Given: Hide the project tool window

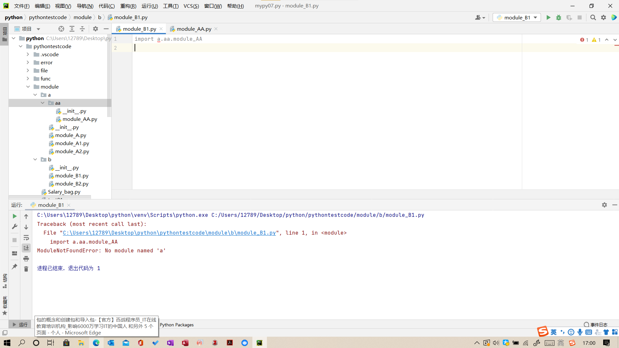Looking at the screenshot, I should pos(106,29).
